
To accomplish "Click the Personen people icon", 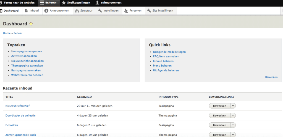I will (x=126, y=11).
